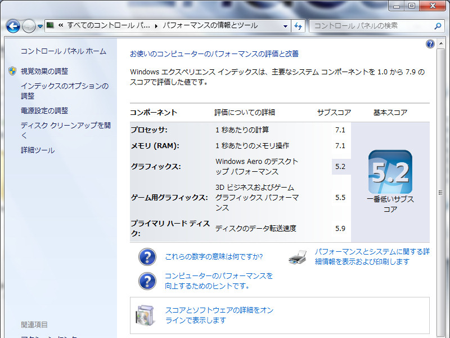This screenshot has height=338, width=450.
Task: Minimize the window
Action: tap(397, 6)
